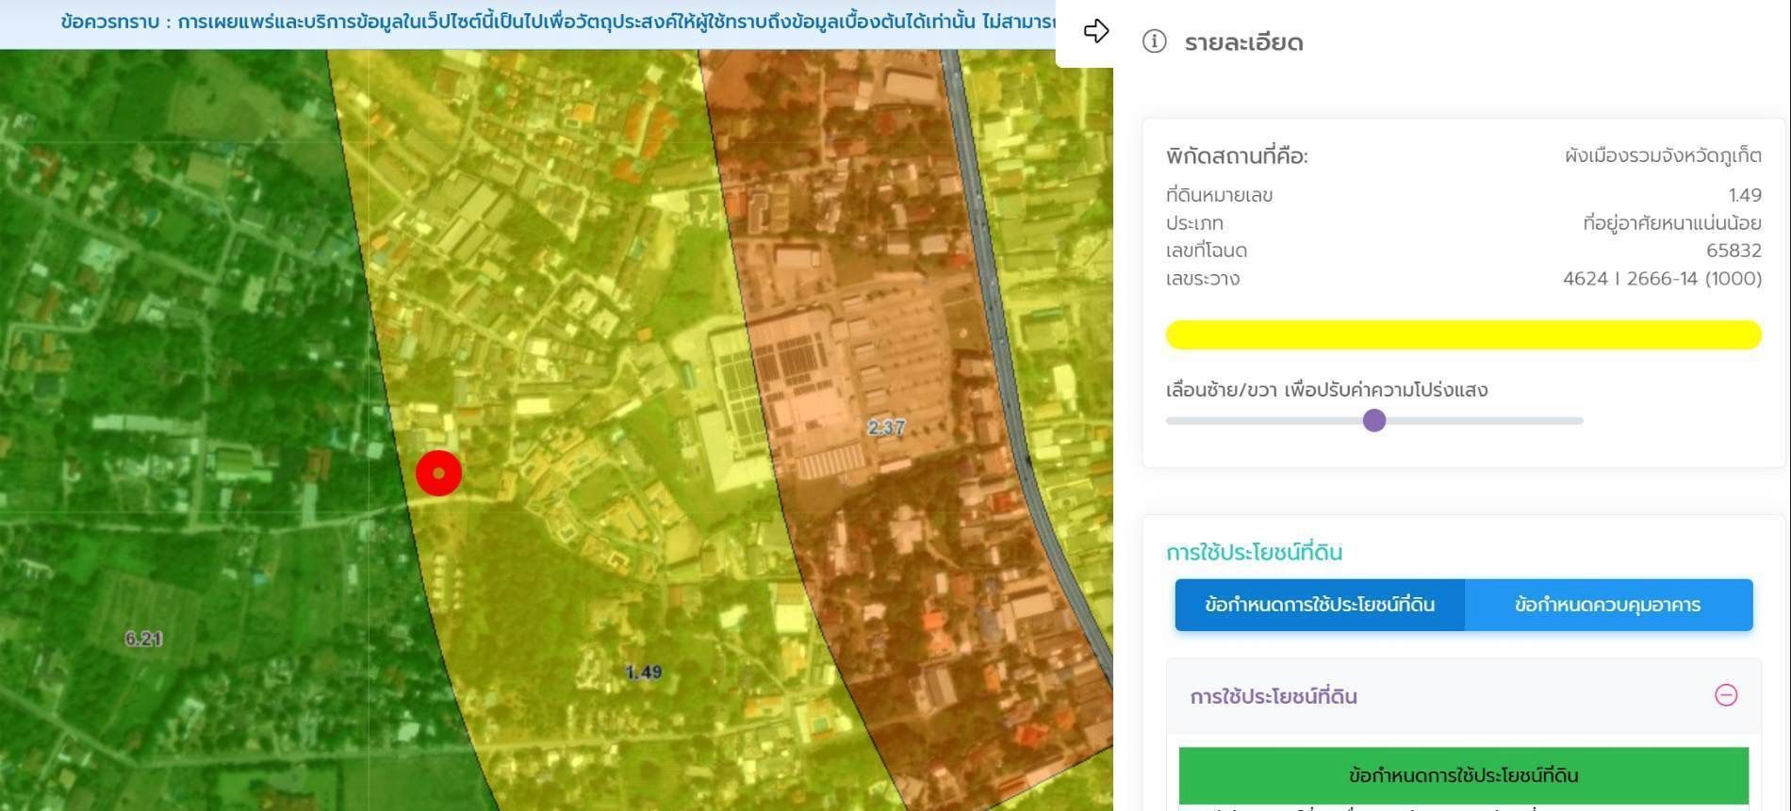The height and width of the screenshot is (811, 1791).
Task: Select the green zone labeled 6.21 on the map
Action: 143,639
